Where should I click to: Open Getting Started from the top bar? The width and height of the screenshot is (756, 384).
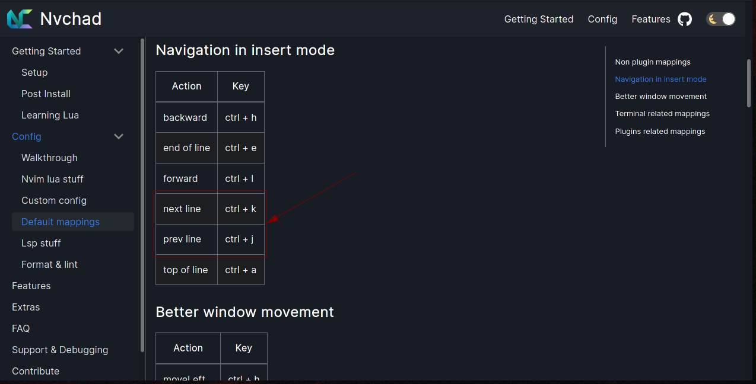538,19
